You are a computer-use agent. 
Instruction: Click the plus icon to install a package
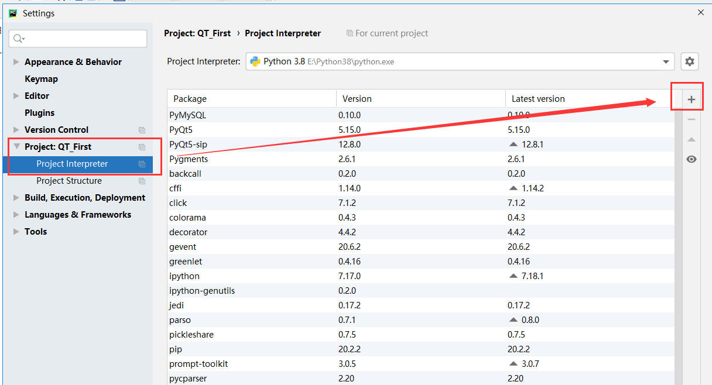(692, 99)
